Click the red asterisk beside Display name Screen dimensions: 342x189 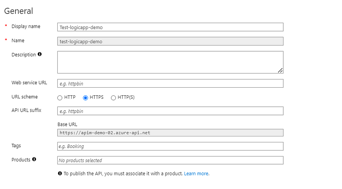(x=6, y=26)
